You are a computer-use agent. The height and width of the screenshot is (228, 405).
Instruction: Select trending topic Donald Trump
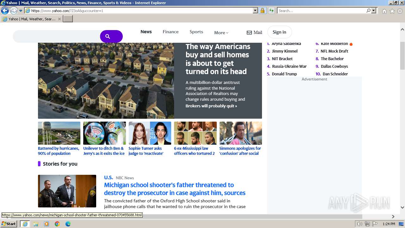point(284,74)
